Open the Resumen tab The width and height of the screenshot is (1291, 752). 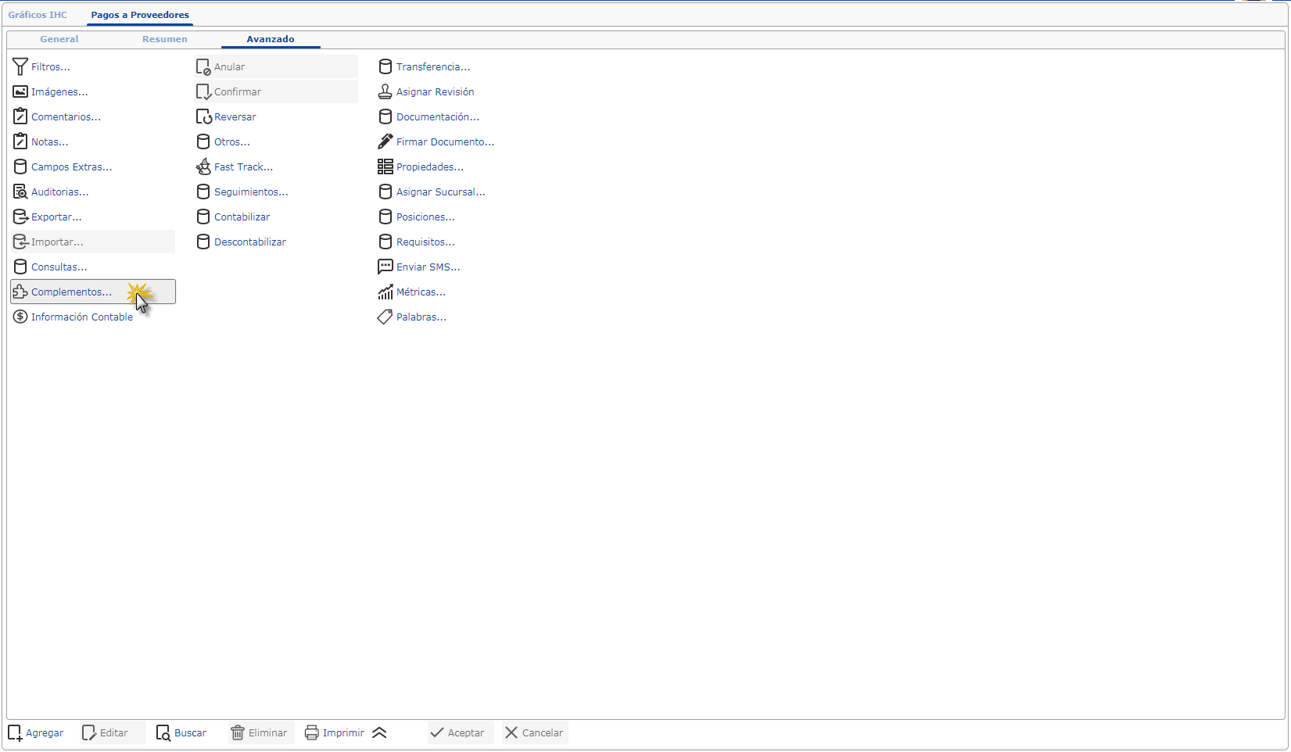click(164, 39)
